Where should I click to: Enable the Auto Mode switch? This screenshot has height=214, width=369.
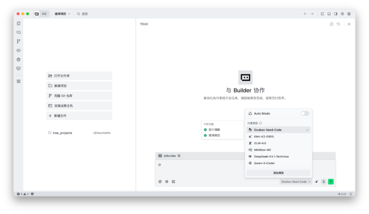click(304, 114)
